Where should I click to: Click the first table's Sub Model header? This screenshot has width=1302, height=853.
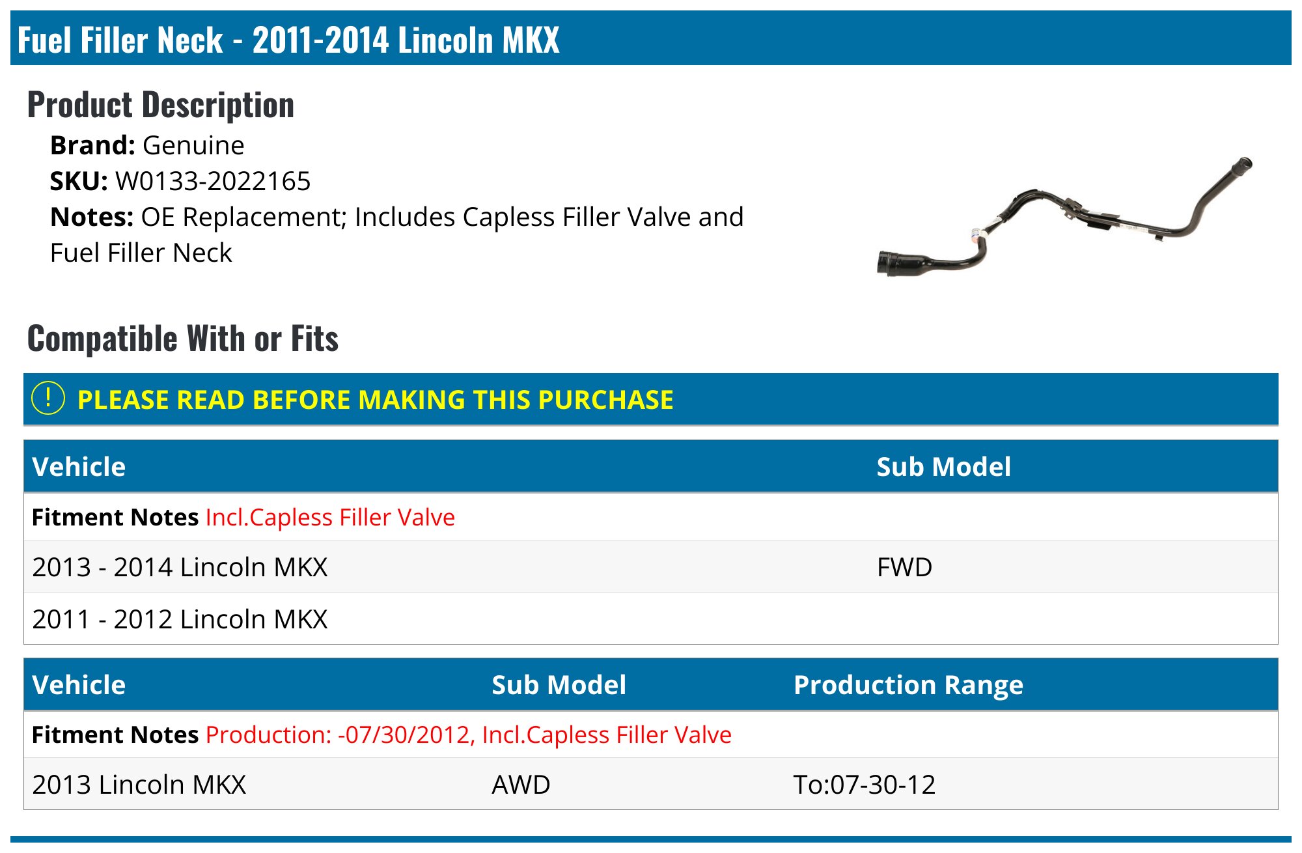pyautogui.click(x=944, y=467)
